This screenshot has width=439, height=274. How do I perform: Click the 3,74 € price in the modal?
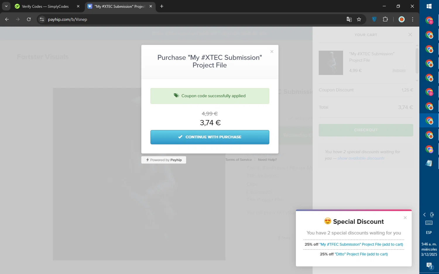click(x=210, y=123)
